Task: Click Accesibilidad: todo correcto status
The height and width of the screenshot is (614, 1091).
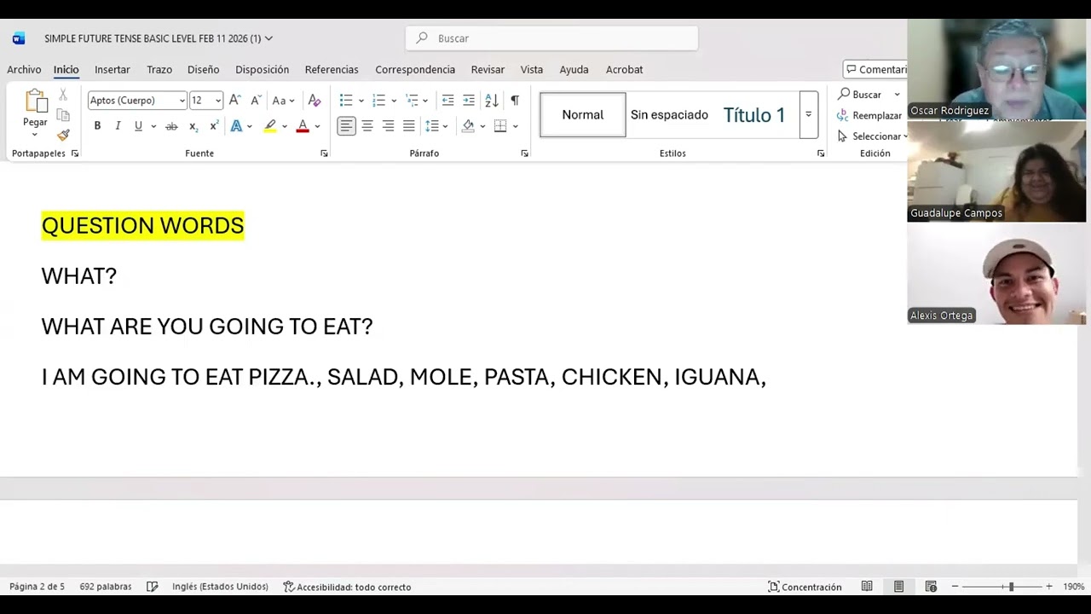Action: point(347,587)
